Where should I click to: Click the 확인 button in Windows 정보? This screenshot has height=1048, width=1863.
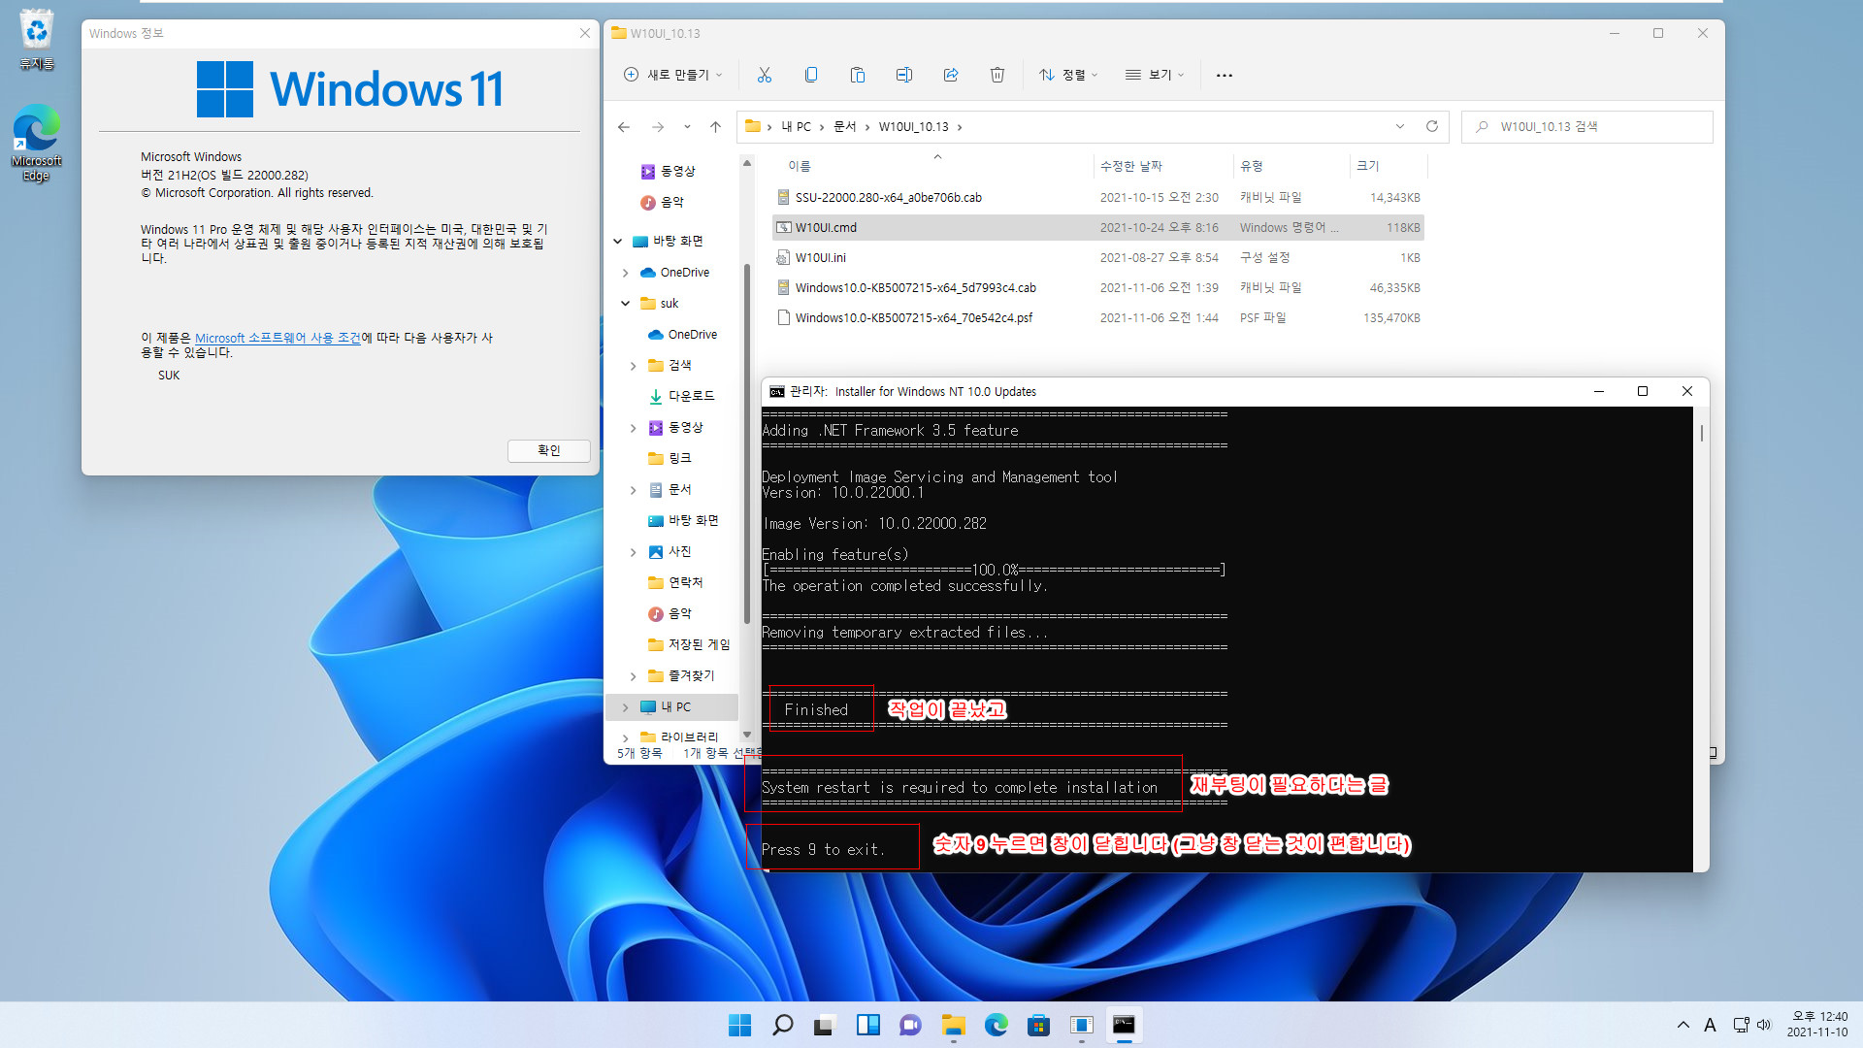pos(548,450)
